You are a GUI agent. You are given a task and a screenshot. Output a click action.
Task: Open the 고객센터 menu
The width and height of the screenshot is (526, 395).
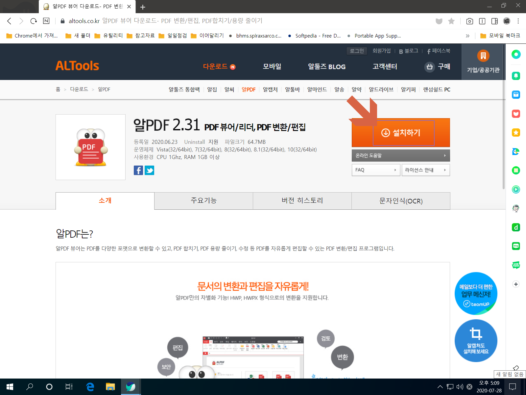click(385, 66)
